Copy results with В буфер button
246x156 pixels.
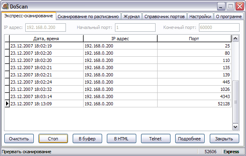[x=87, y=139]
